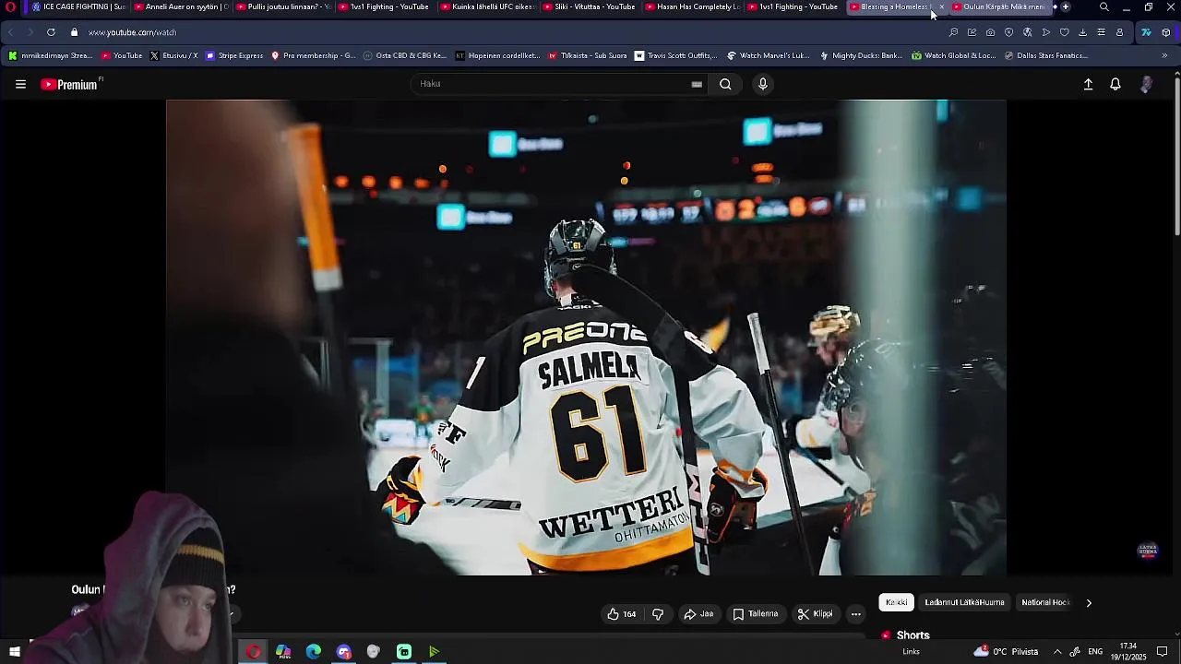
Task: Open Microsoft Edge from taskbar
Action: [x=314, y=652]
